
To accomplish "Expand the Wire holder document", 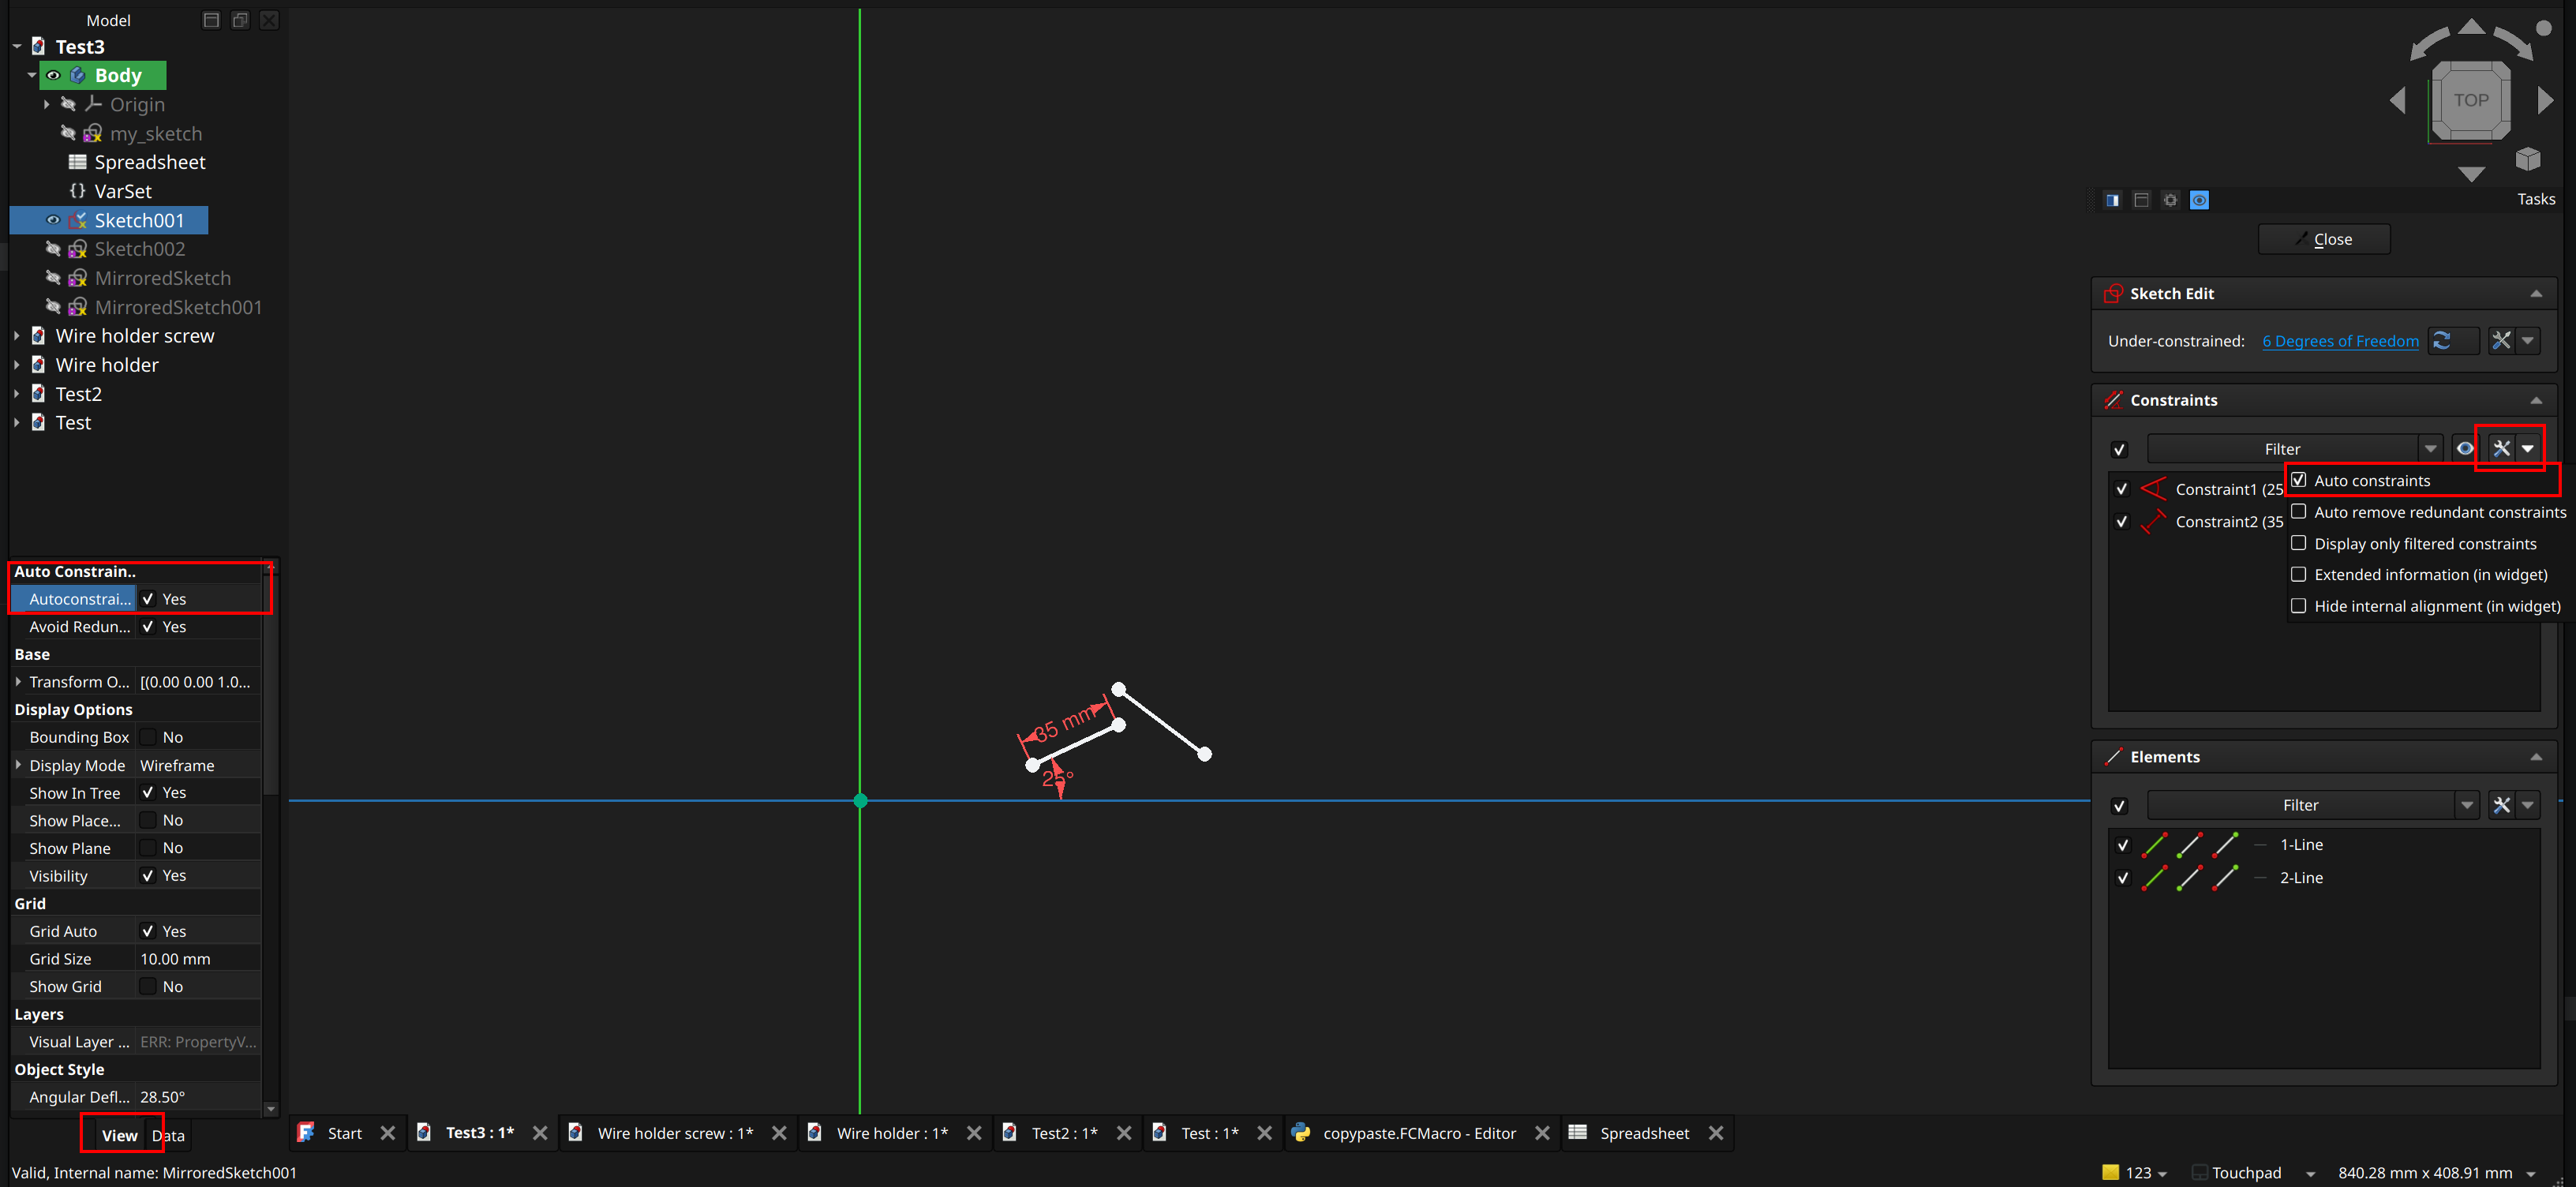I will tap(17, 365).
